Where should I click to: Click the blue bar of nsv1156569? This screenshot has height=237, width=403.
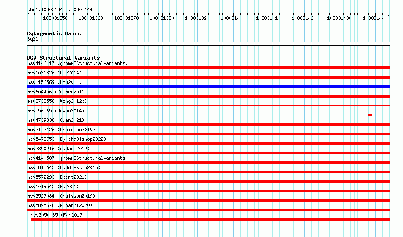(208, 87)
